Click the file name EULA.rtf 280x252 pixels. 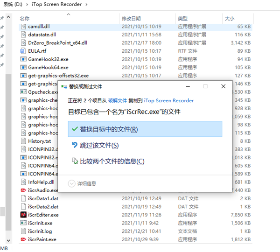point(37,51)
